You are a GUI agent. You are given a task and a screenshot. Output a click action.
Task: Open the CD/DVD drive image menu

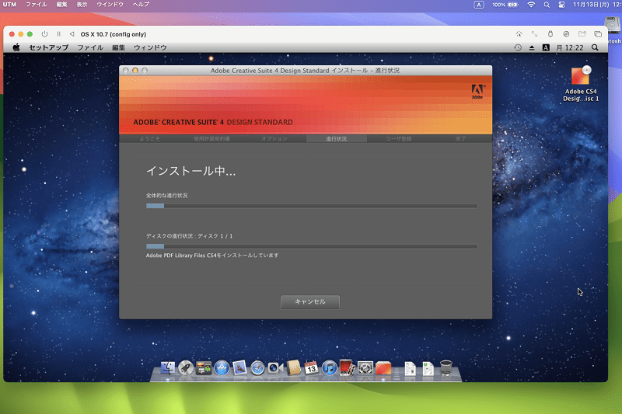click(x=566, y=34)
